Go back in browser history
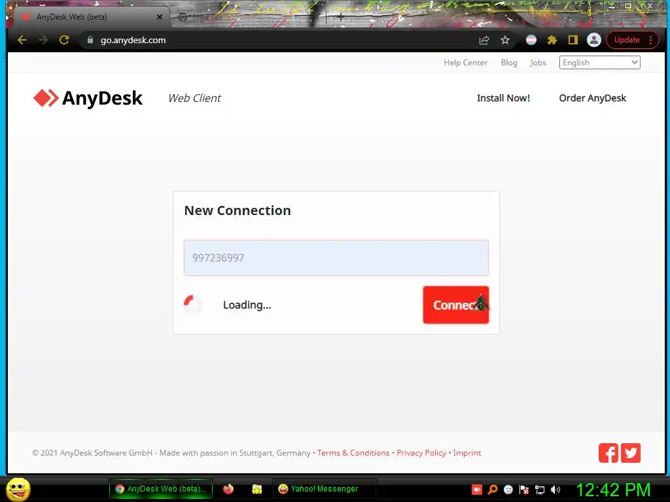The image size is (670, 502). point(22,40)
